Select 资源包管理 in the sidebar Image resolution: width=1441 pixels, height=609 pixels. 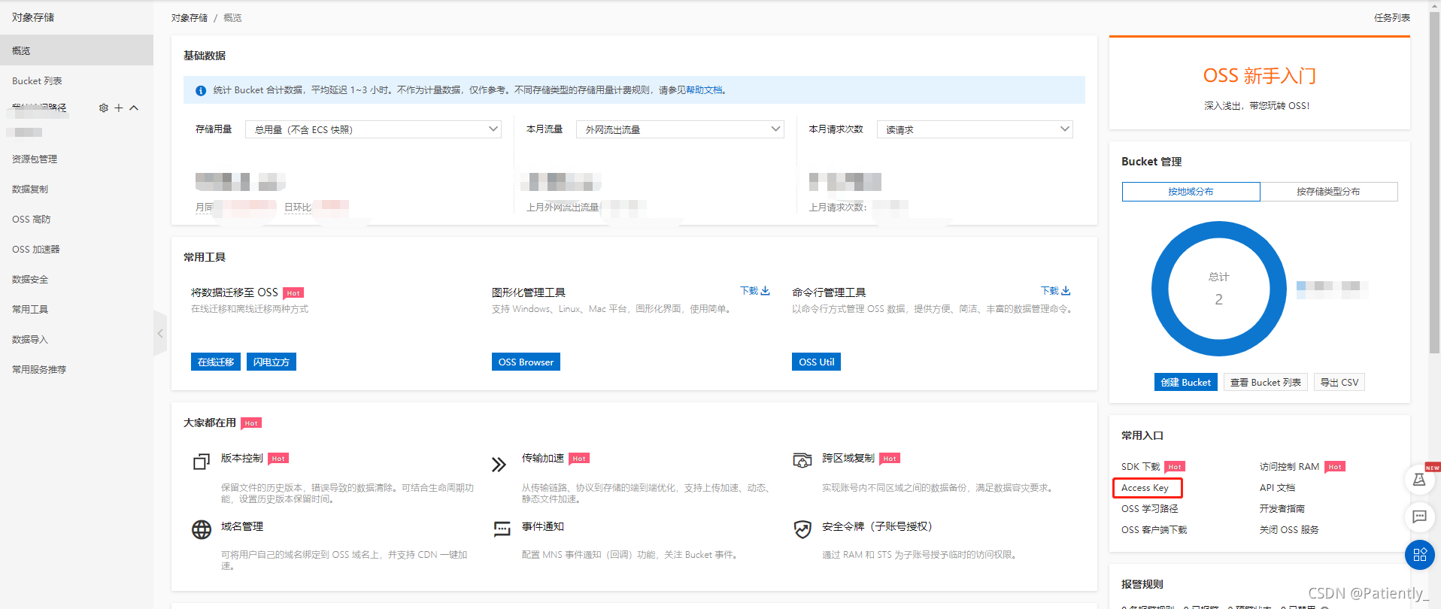(77, 159)
